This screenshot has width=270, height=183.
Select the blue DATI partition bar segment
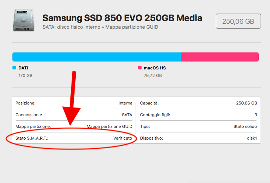pos(97,57)
